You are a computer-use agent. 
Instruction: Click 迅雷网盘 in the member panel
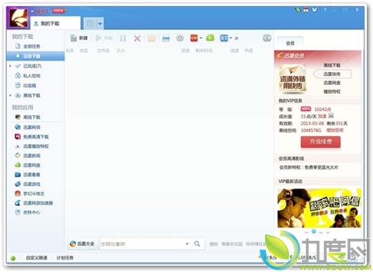332,83
